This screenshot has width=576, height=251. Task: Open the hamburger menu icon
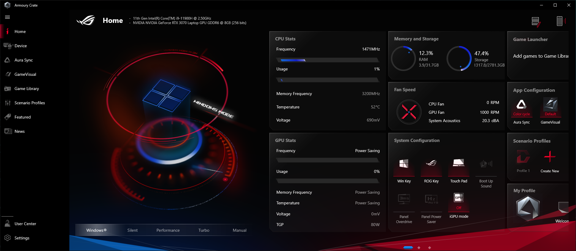7,17
